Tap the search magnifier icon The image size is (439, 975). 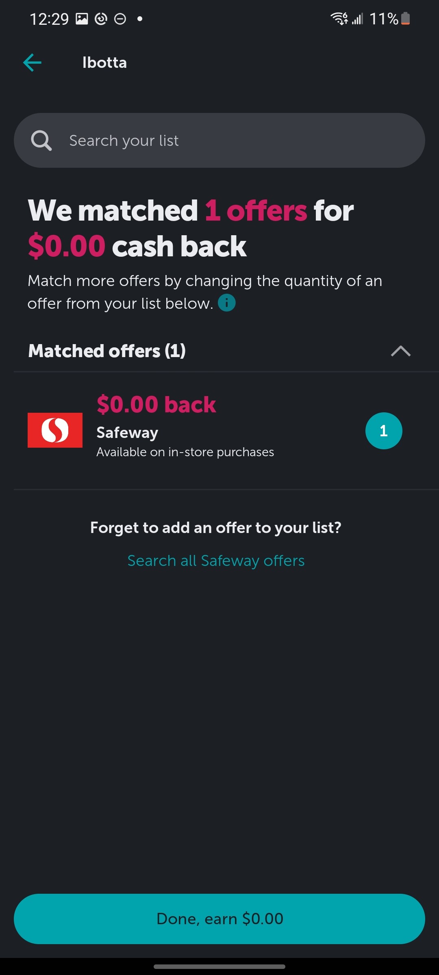[41, 141]
